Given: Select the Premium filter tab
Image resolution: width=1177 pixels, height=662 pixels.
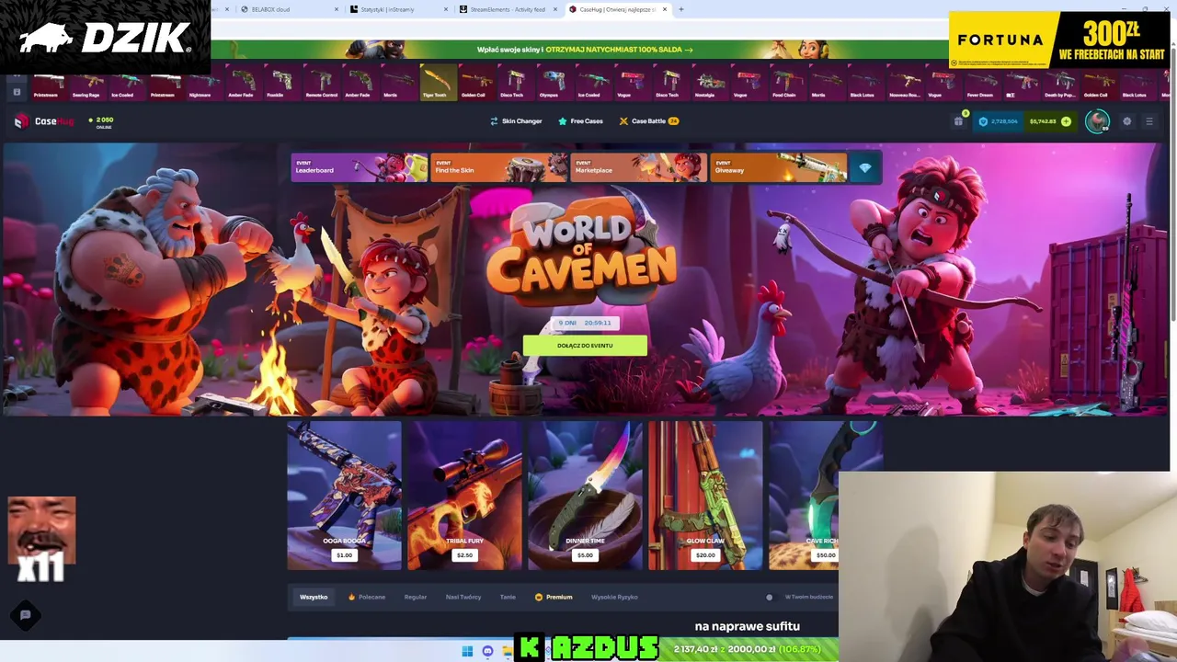Looking at the screenshot, I should pyautogui.click(x=554, y=597).
